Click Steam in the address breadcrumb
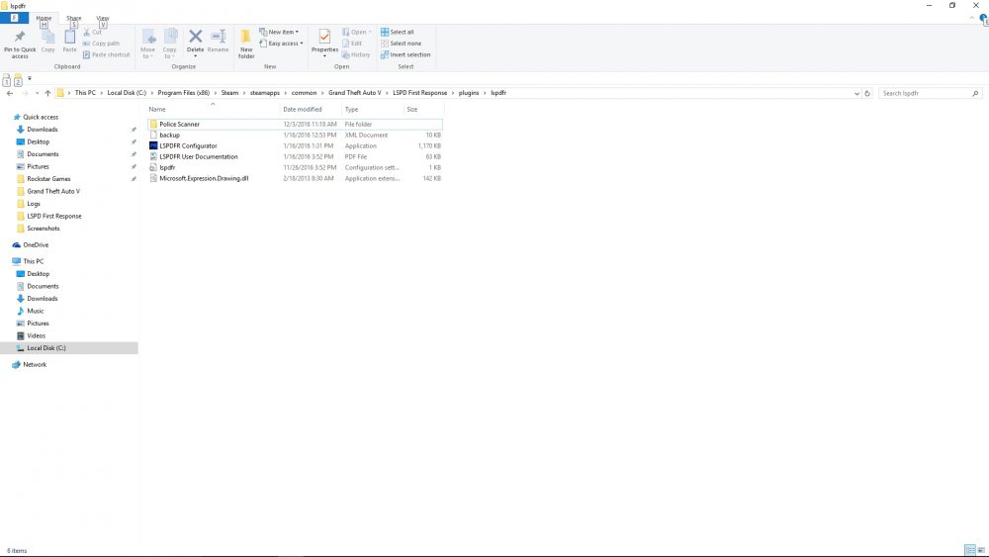 click(x=229, y=93)
